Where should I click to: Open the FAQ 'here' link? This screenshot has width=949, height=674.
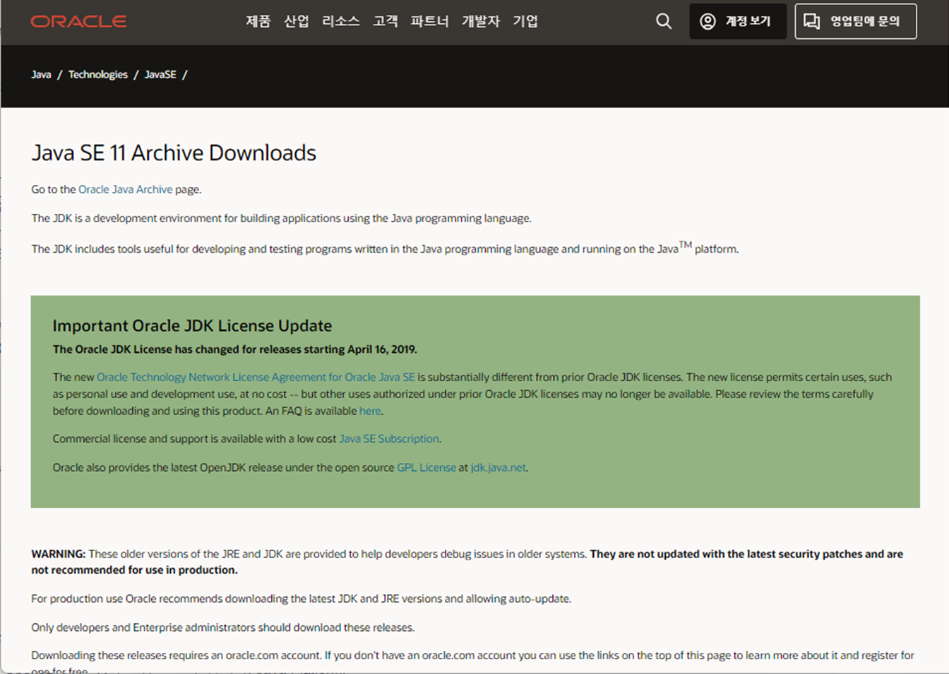click(370, 411)
